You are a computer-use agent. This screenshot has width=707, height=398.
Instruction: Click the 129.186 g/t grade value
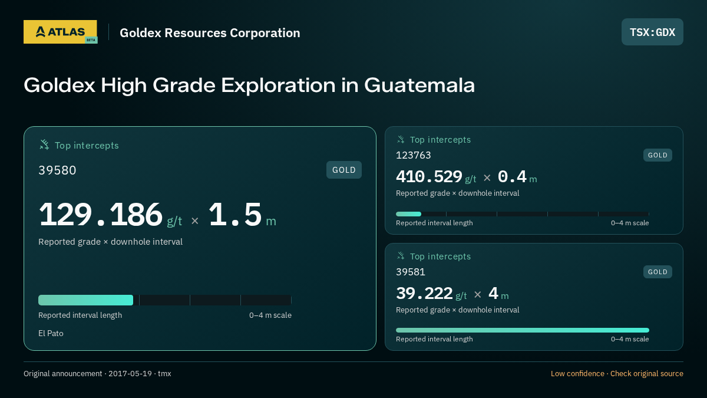[110, 215]
